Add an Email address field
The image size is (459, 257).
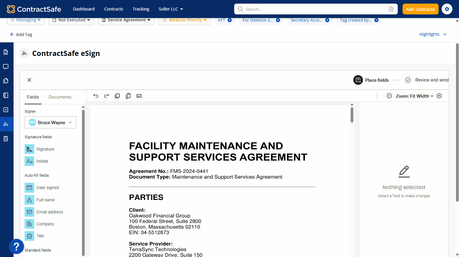click(x=44, y=212)
